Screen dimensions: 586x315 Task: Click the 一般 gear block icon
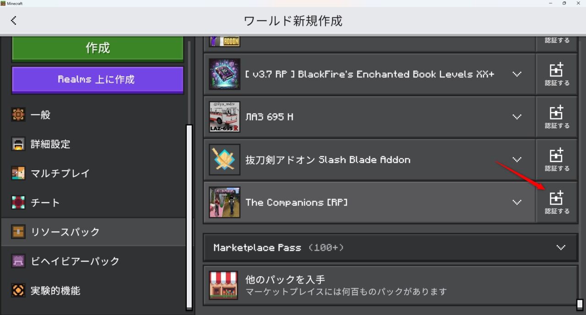(18, 115)
